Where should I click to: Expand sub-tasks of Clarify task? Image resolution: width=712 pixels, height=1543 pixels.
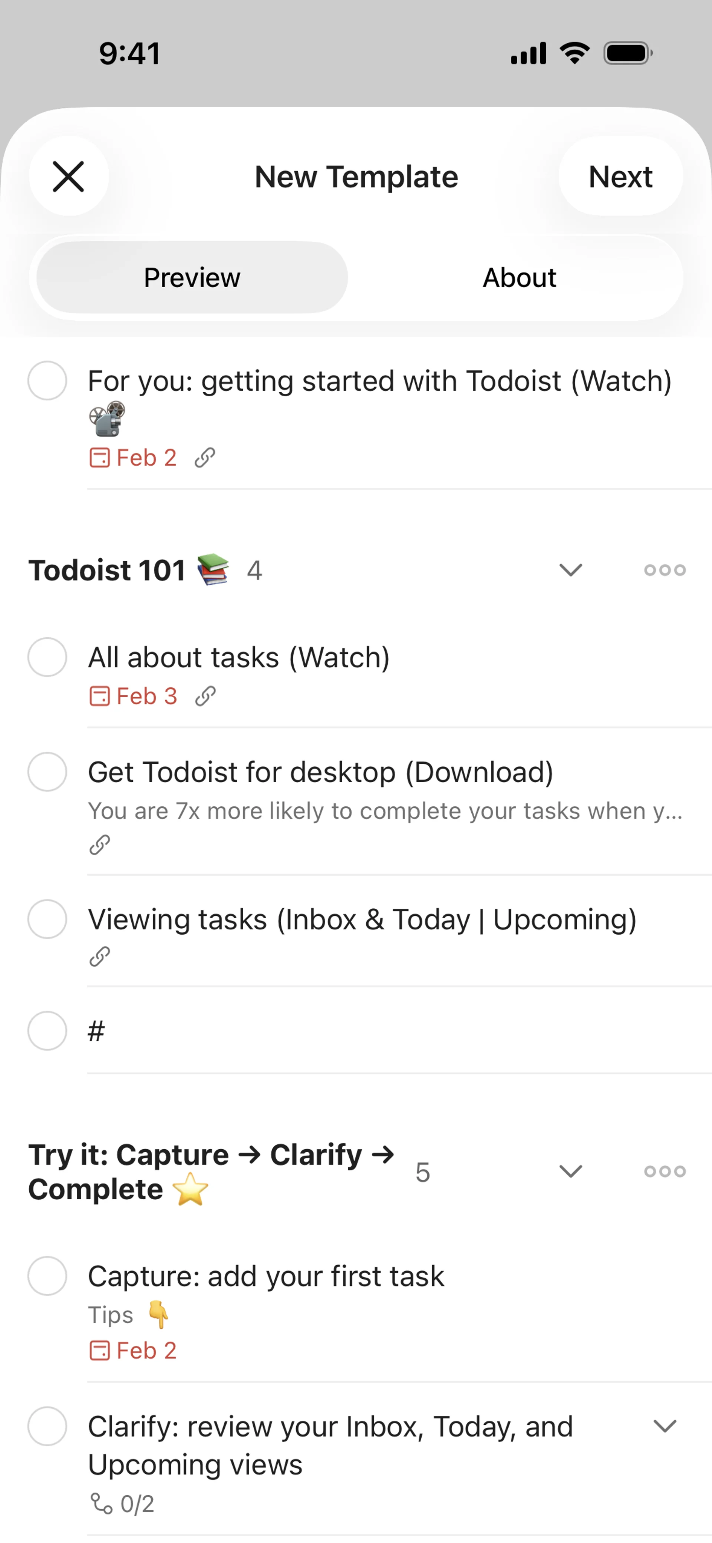pos(665,1426)
